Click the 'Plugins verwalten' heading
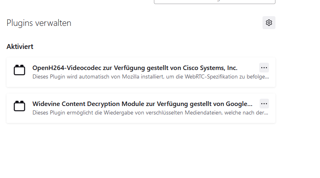 click(x=39, y=23)
